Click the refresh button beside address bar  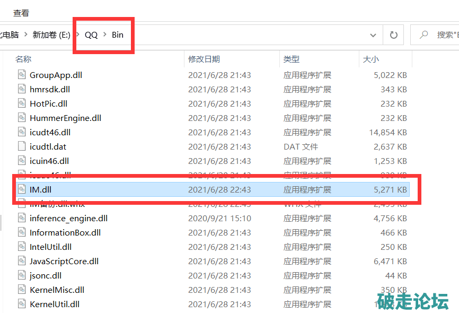[x=393, y=35]
